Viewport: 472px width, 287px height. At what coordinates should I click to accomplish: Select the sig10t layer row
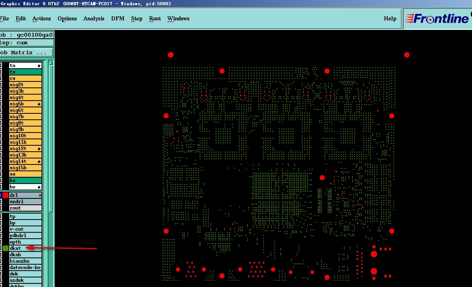[x=25, y=136]
